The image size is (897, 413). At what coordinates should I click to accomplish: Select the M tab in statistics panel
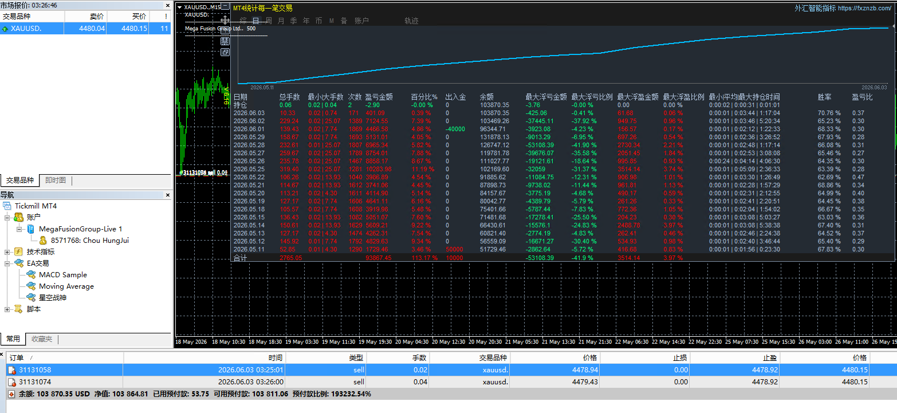coord(331,21)
